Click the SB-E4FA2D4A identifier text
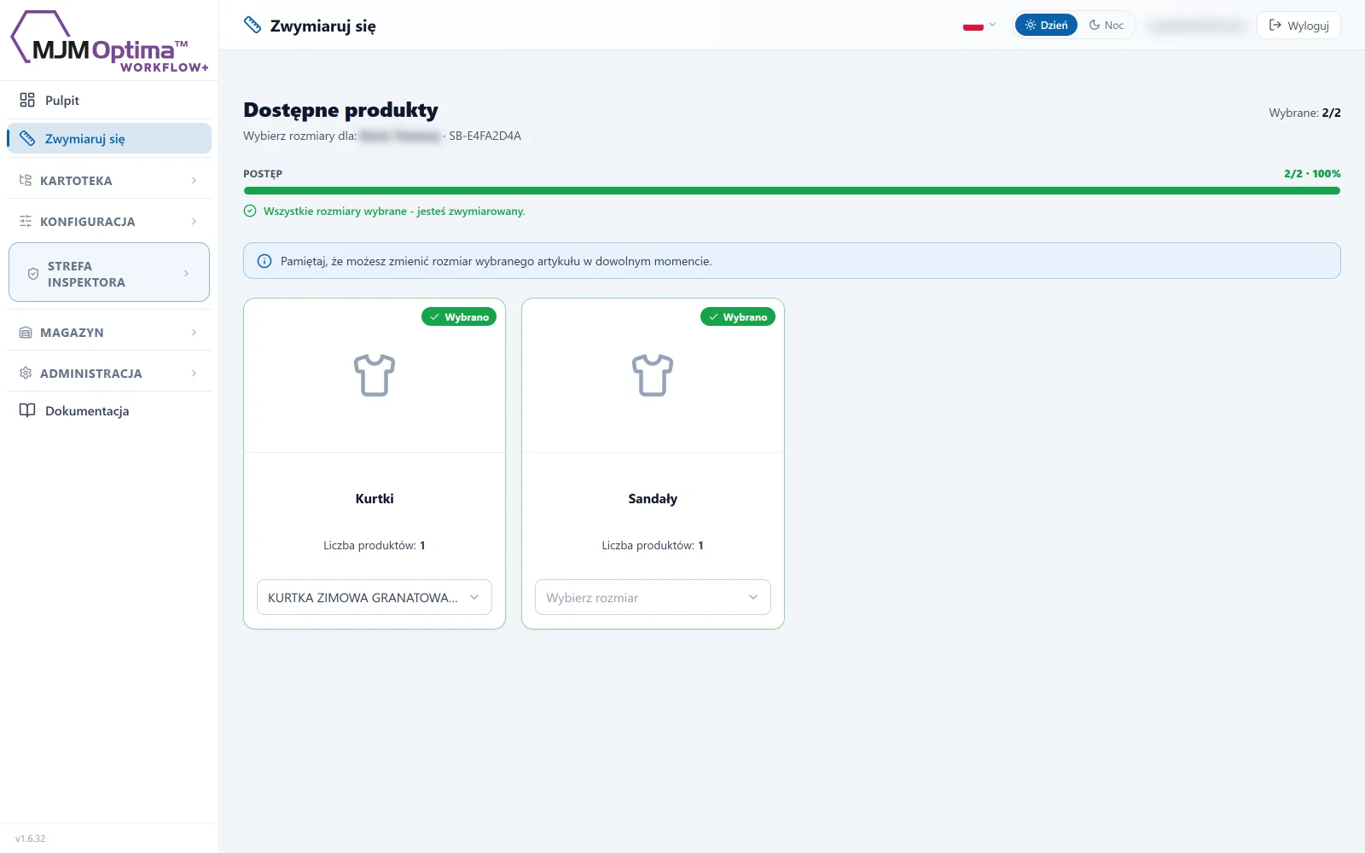This screenshot has height=853, width=1365. tap(485, 136)
